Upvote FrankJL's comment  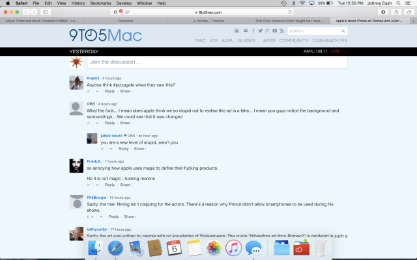click(x=89, y=185)
